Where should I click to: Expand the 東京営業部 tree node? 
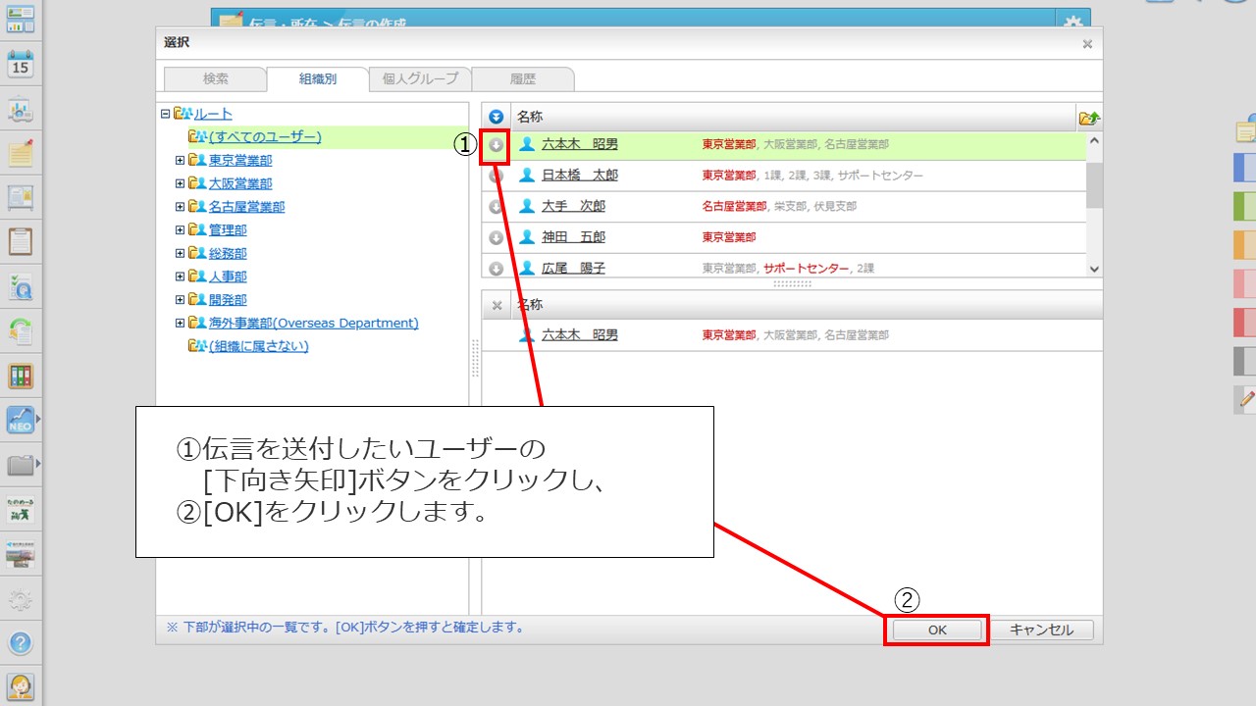click(180, 160)
